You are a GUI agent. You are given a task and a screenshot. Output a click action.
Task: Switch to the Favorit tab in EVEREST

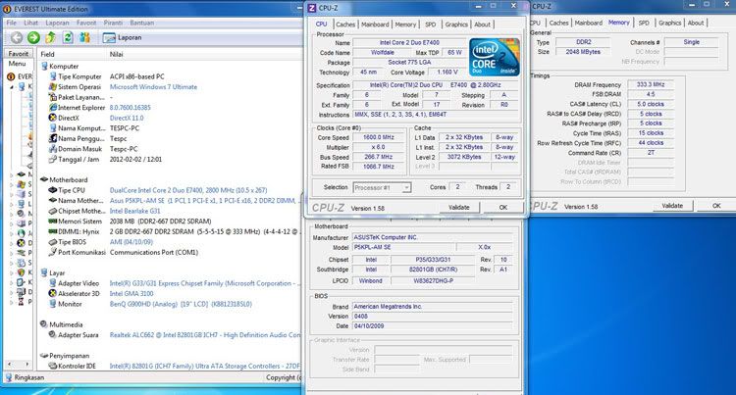(x=19, y=54)
